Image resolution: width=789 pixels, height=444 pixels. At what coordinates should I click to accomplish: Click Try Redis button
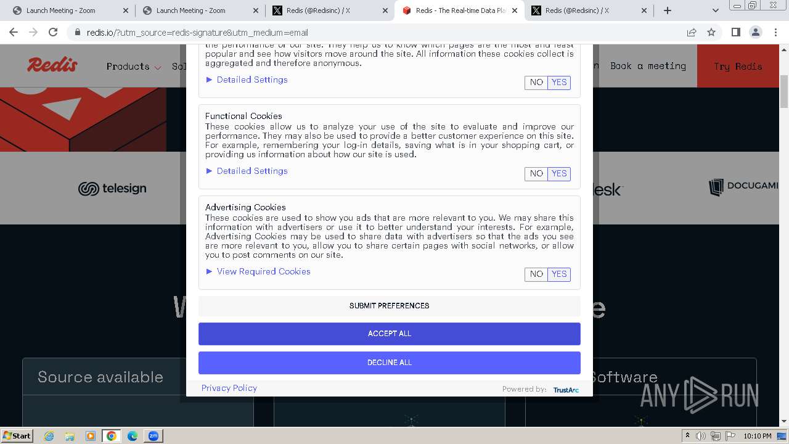[x=738, y=66]
